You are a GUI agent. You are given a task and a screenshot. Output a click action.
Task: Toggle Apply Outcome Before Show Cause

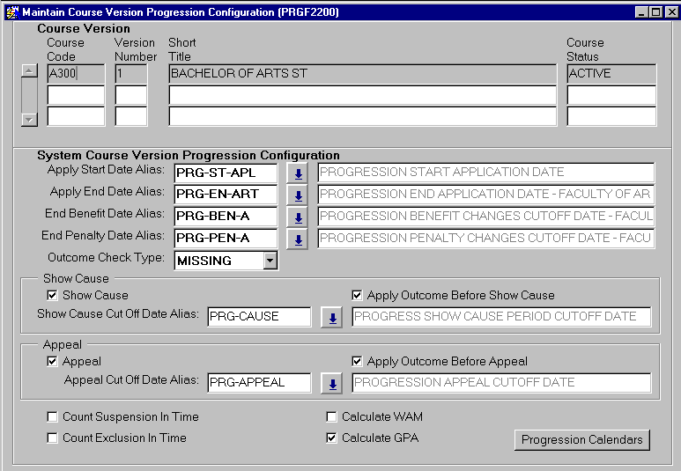(x=357, y=296)
